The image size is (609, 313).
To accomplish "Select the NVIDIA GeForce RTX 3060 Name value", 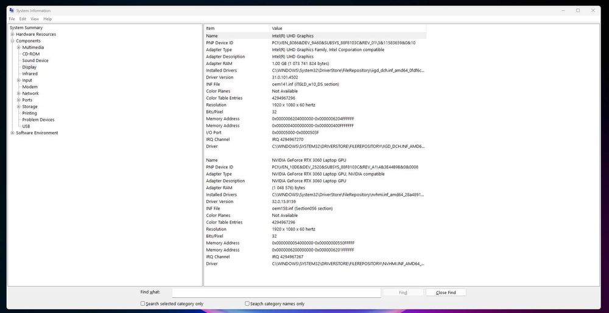I will pos(309,160).
